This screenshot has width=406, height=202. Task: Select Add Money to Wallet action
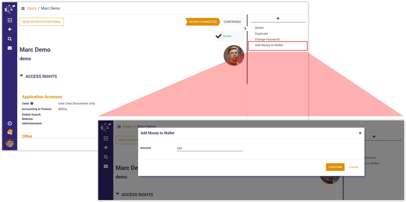(x=269, y=45)
